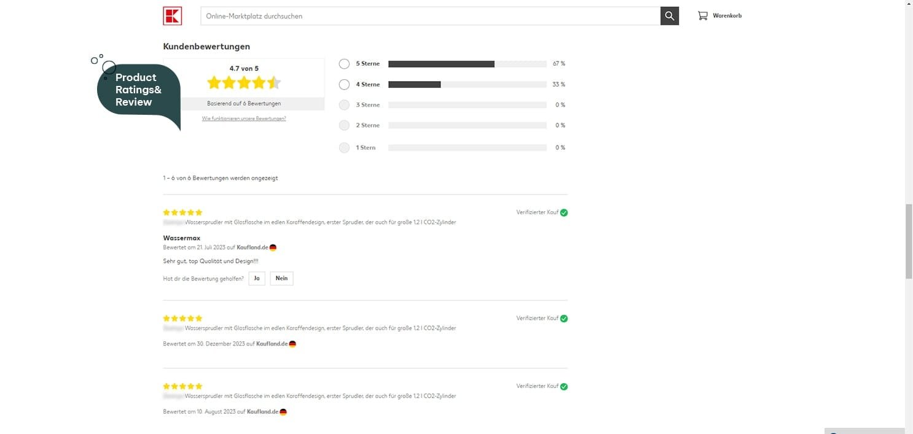Screen dimensions: 913x434
Task: Click the first review's verified purchase checkmark
Action: [x=564, y=212]
